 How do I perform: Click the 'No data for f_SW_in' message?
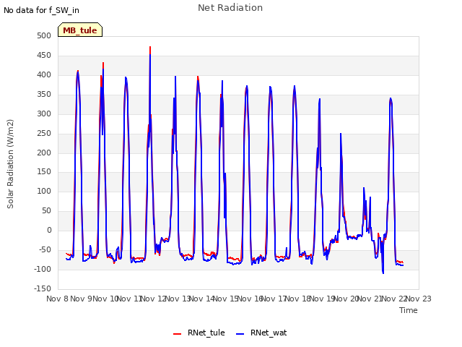pyautogui.click(x=41, y=10)
